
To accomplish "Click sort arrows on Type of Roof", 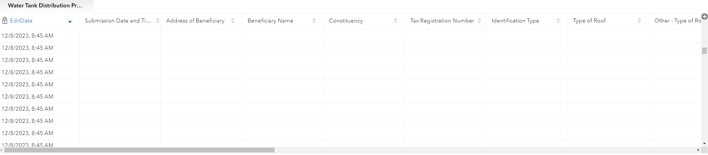I will coord(640,21).
